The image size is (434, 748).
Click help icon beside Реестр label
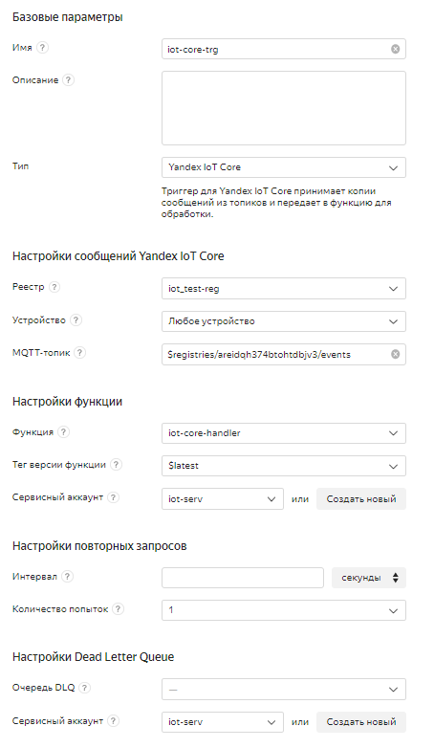pos(54,287)
